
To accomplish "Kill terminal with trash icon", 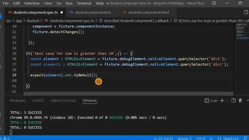I will click(240, 100).
